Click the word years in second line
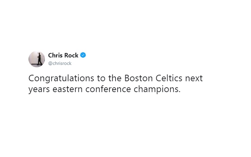 click(x=39, y=89)
